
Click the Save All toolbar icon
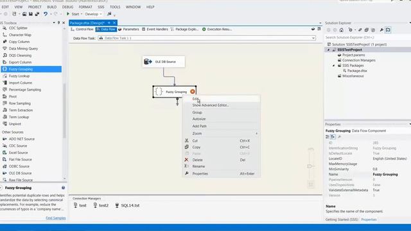[x=37, y=14]
